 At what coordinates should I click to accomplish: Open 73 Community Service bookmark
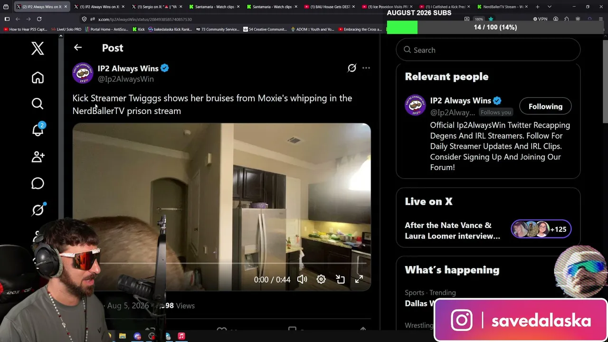tap(217, 29)
